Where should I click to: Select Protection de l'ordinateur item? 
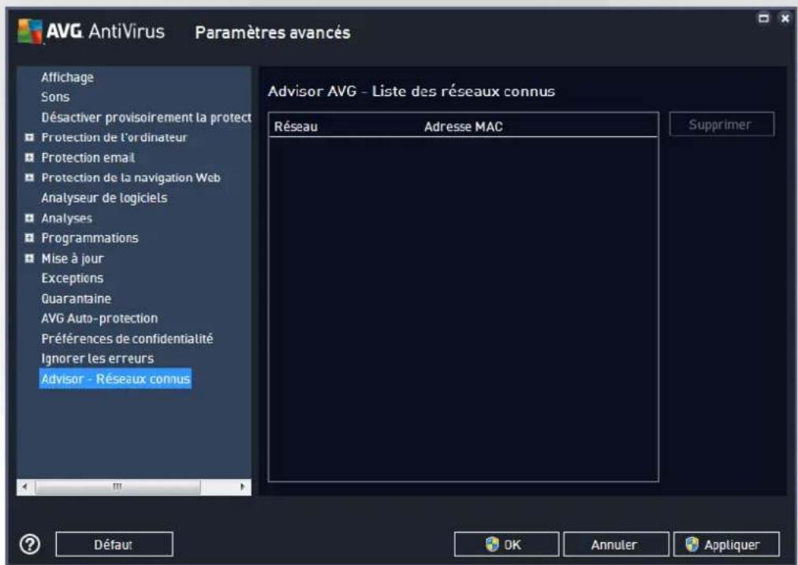(114, 137)
